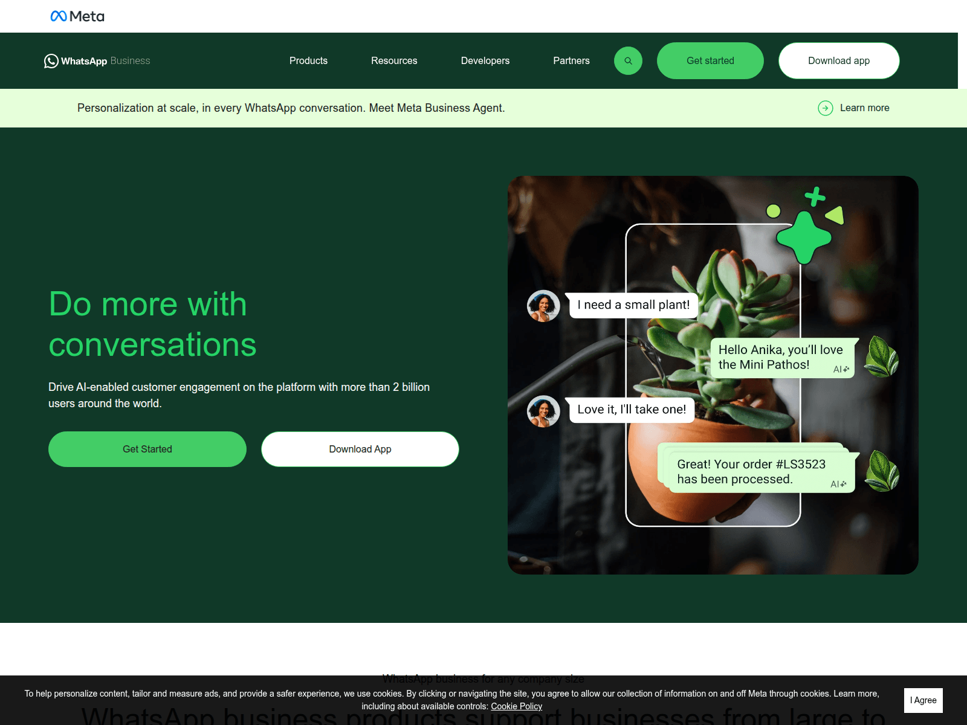Image resolution: width=967 pixels, height=725 pixels.
Task: Open the Products menu
Action: click(x=308, y=60)
